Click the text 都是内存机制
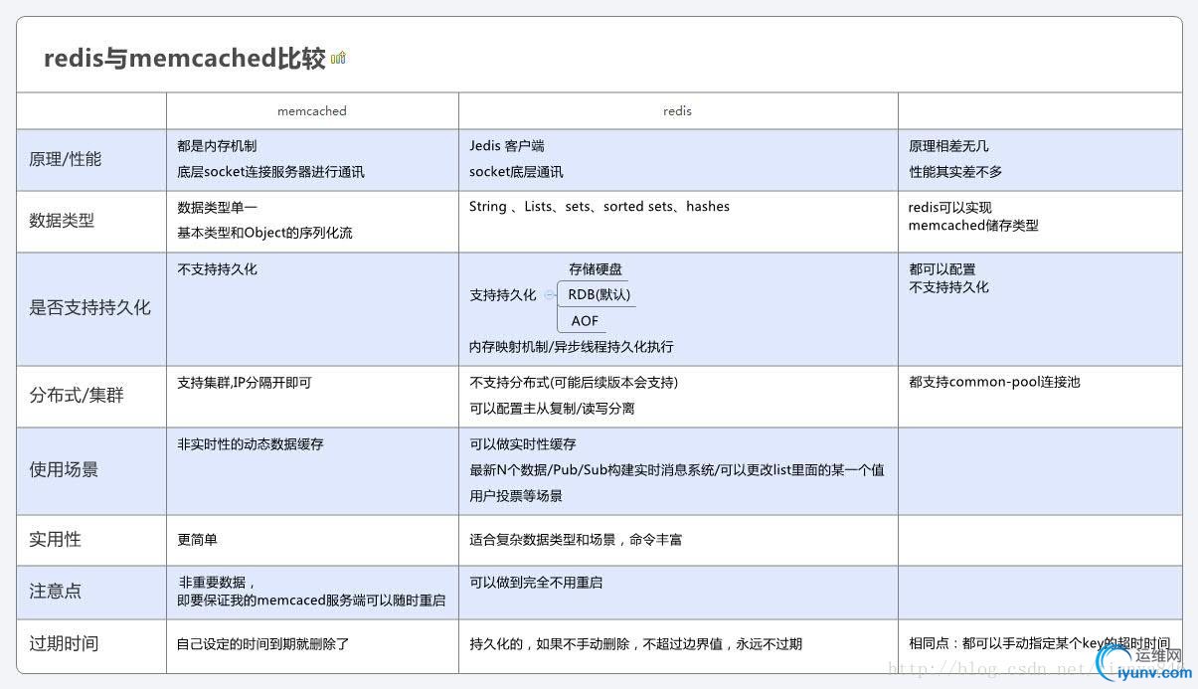1198x689 pixels. (x=217, y=146)
